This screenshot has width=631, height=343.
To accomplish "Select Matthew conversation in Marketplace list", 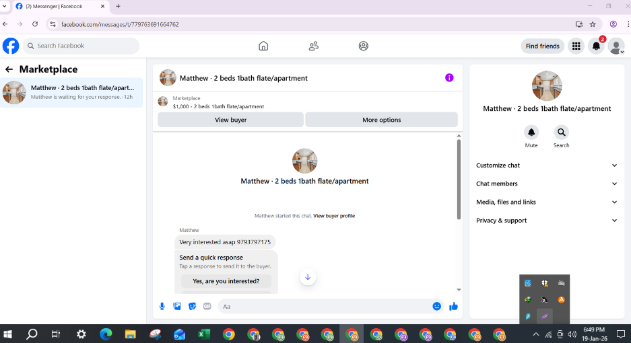I will 71,93.
